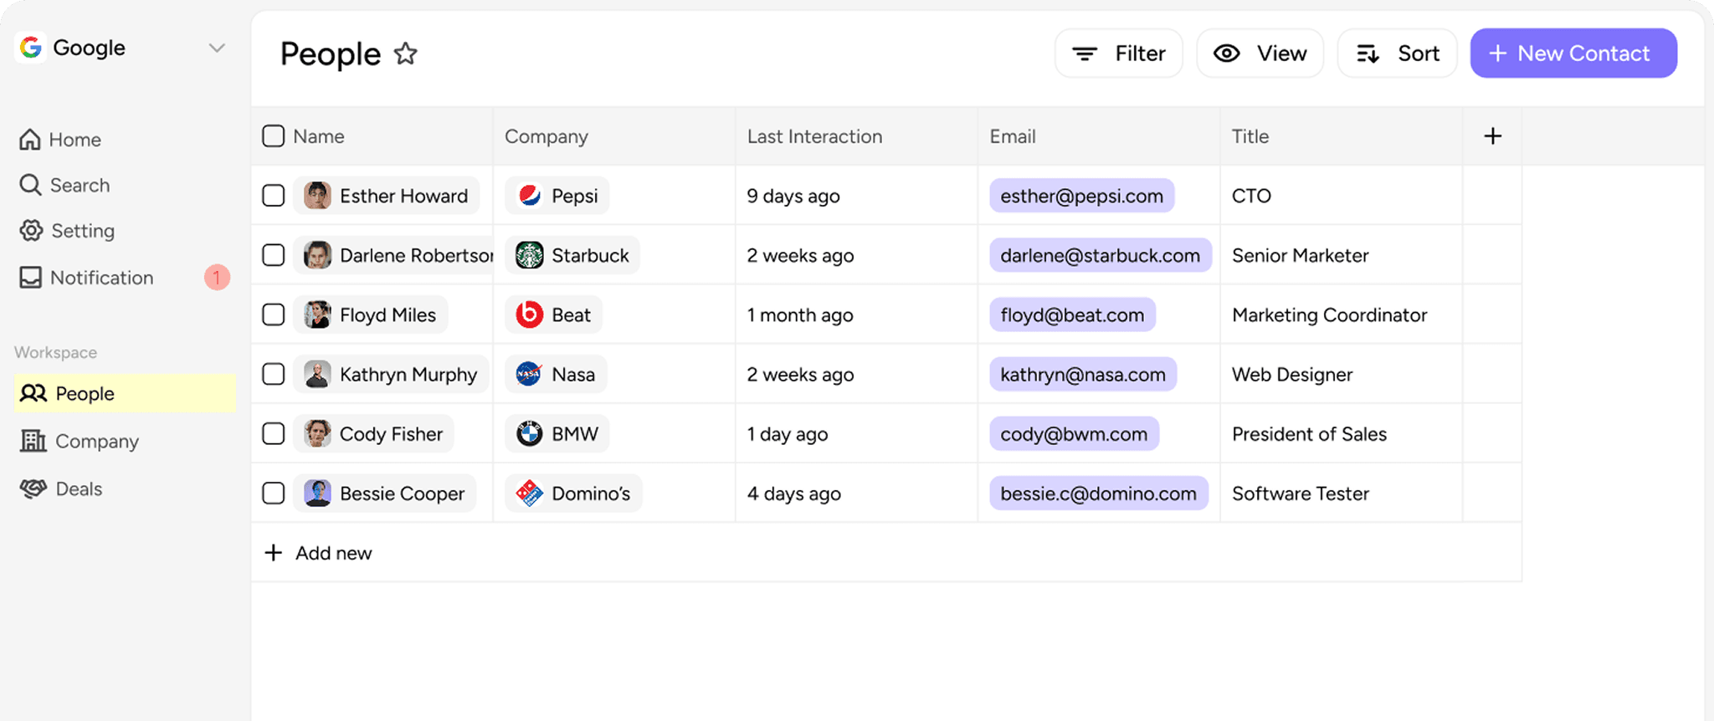Check the Darlene Robertson row checkbox
The width and height of the screenshot is (1714, 721).
274,255
